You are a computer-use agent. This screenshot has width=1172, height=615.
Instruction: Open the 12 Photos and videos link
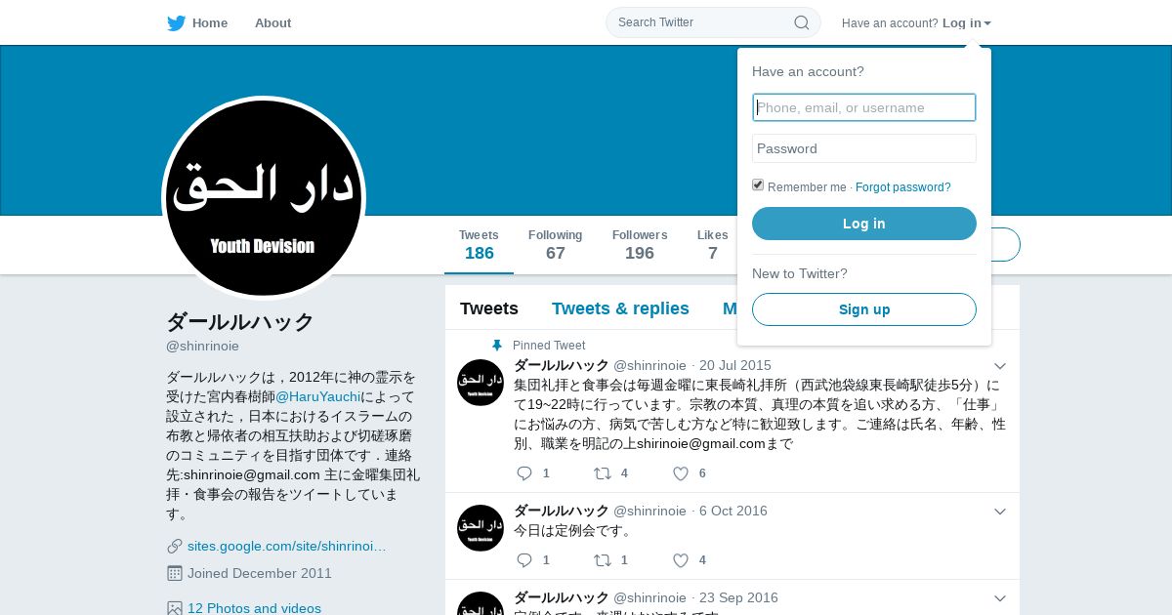pyautogui.click(x=254, y=608)
